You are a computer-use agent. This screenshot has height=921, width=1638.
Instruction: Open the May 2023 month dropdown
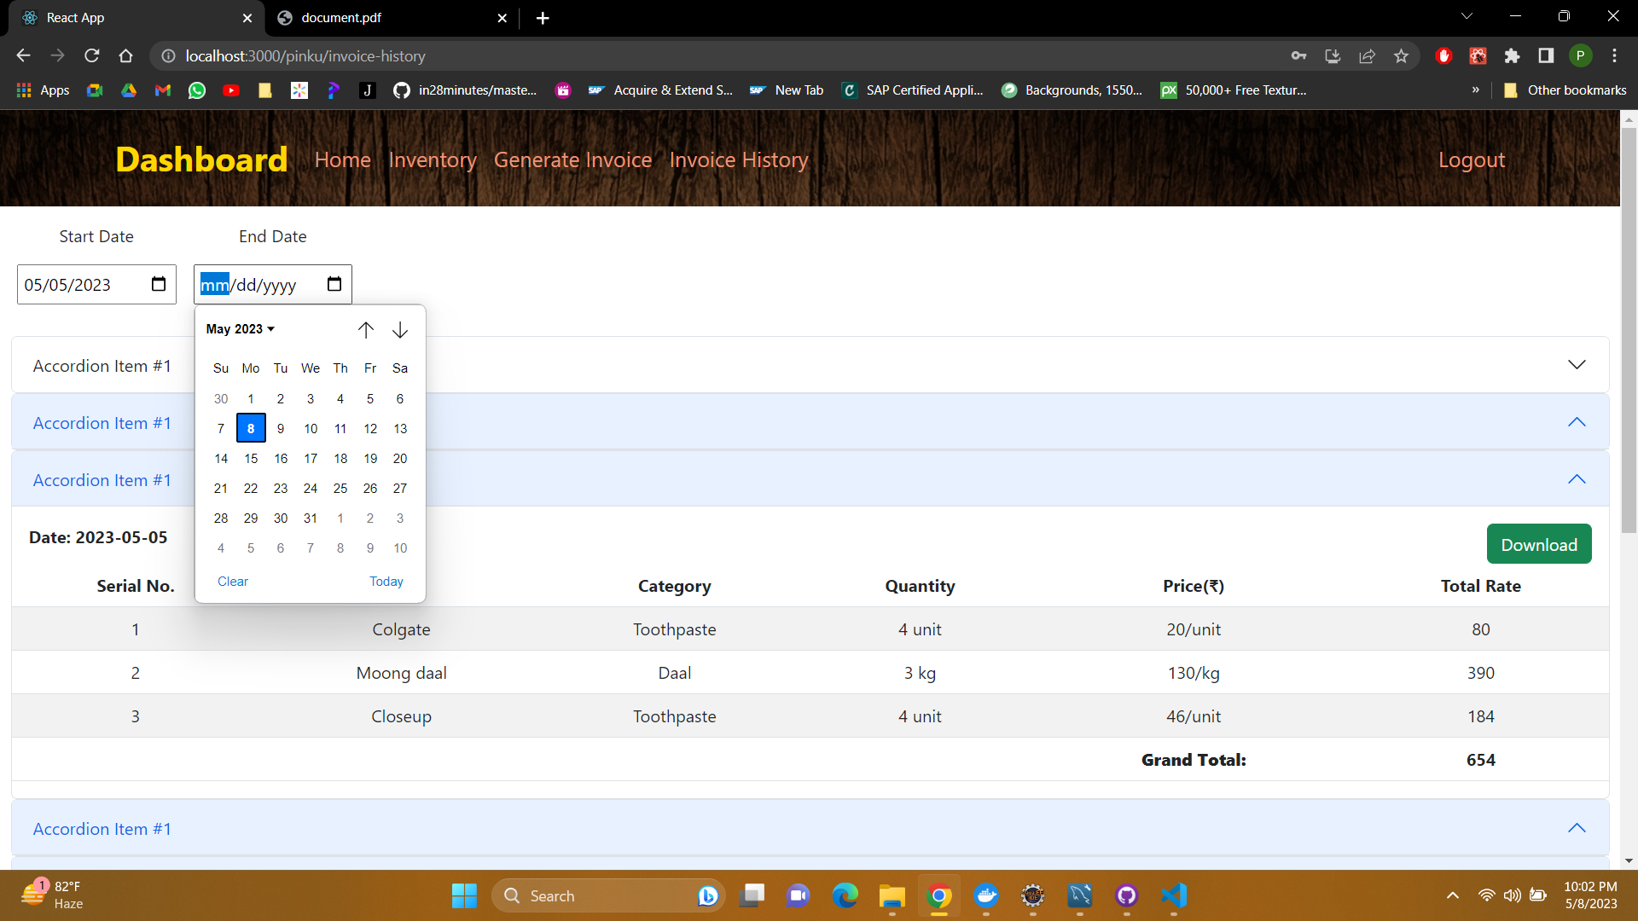(x=240, y=329)
